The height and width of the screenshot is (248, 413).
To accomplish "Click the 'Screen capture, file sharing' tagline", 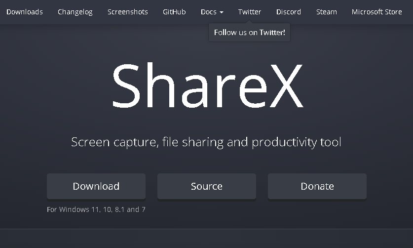I will 206,142.
